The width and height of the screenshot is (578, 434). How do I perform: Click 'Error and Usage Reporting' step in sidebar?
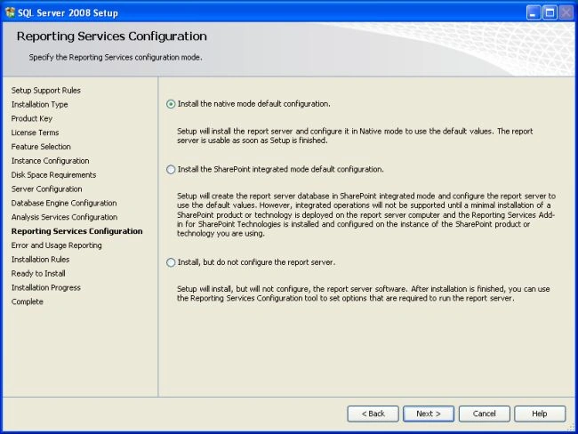pos(56,245)
